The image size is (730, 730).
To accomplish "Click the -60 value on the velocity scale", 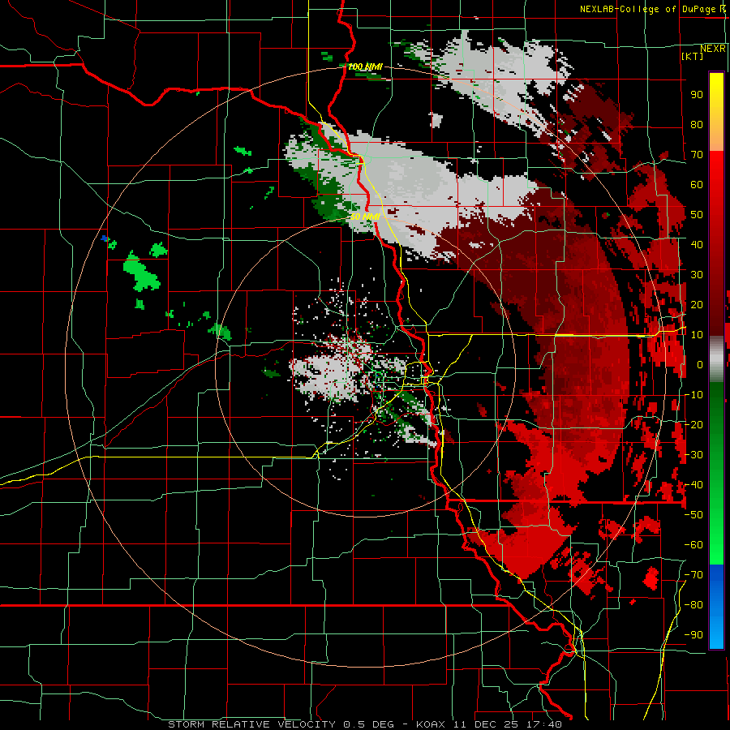I will (693, 545).
